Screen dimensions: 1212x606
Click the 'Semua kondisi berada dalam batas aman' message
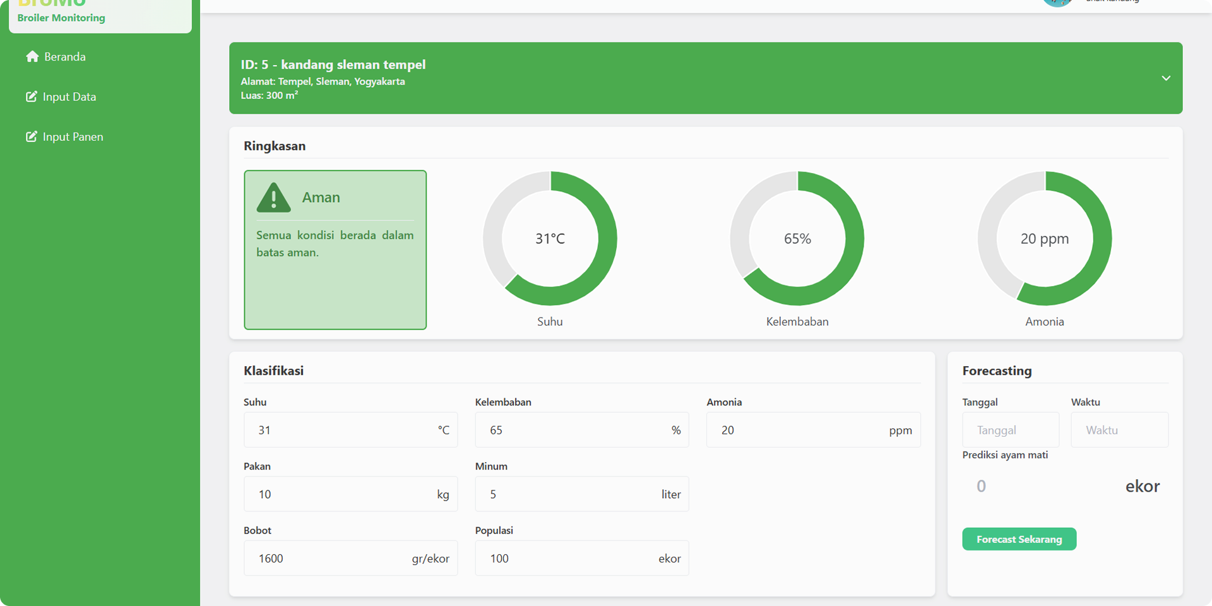tap(335, 244)
